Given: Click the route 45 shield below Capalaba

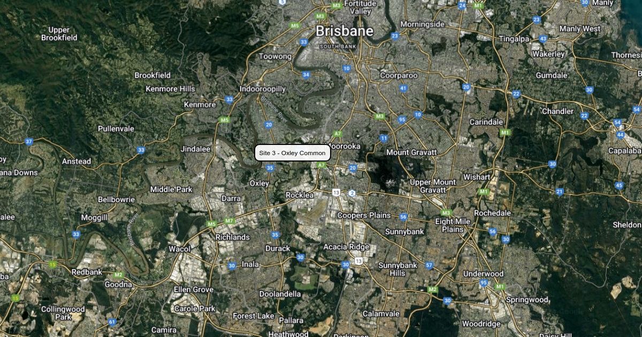Looking at the screenshot, I should (x=619, y=186).
